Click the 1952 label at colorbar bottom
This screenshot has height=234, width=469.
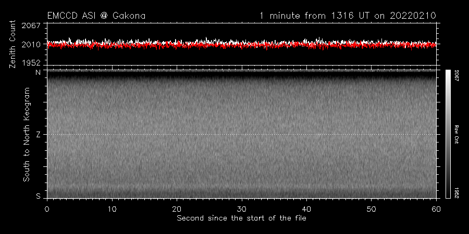click(x=458, y=193)
